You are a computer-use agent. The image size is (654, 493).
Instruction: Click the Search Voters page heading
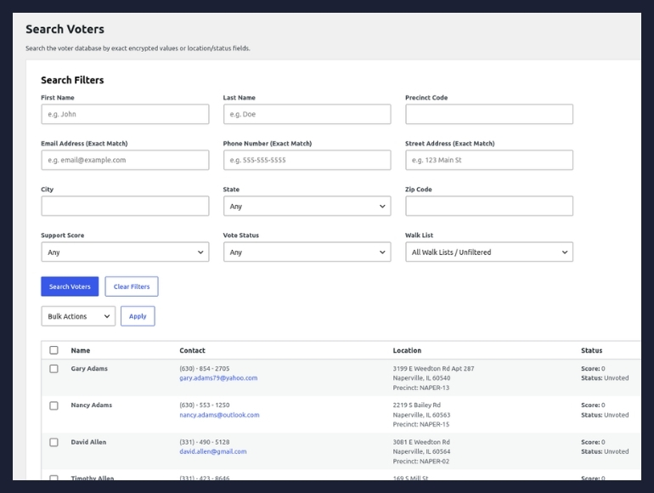(65, 29)
